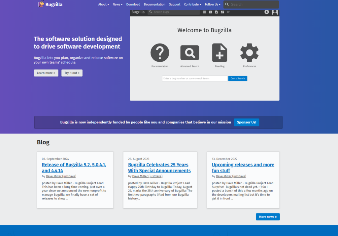This screenshot has height=236, width=338.
Task: Click the Try it out button
Action: point(72,73)
